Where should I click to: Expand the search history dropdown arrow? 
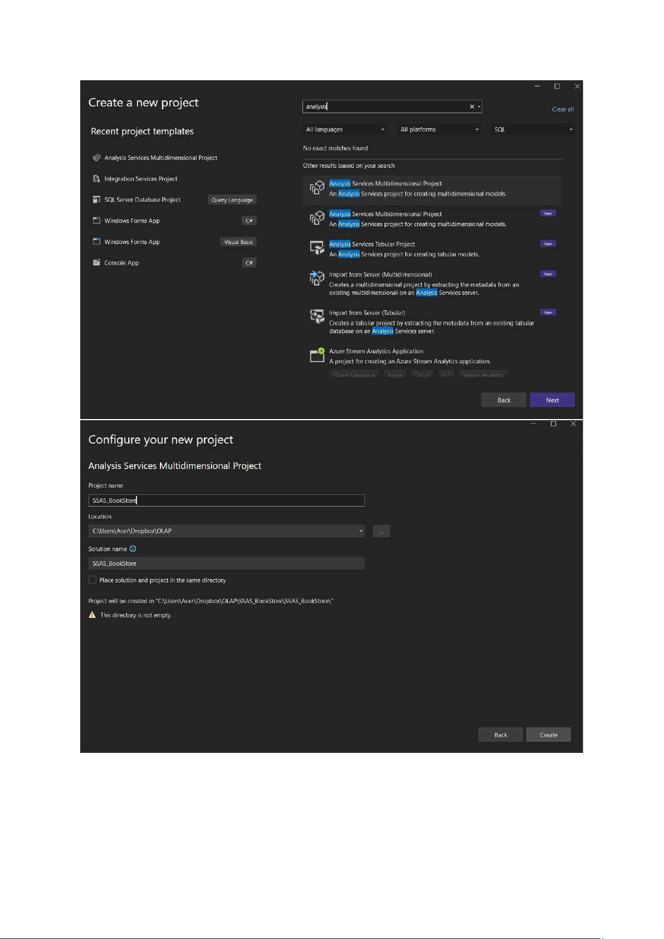tap(479, 106)
